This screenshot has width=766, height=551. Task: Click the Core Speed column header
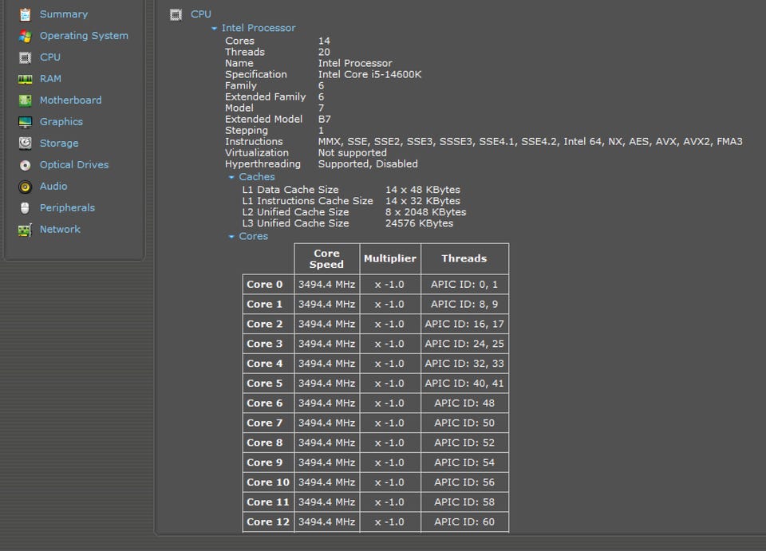click(x=326, y=258)
